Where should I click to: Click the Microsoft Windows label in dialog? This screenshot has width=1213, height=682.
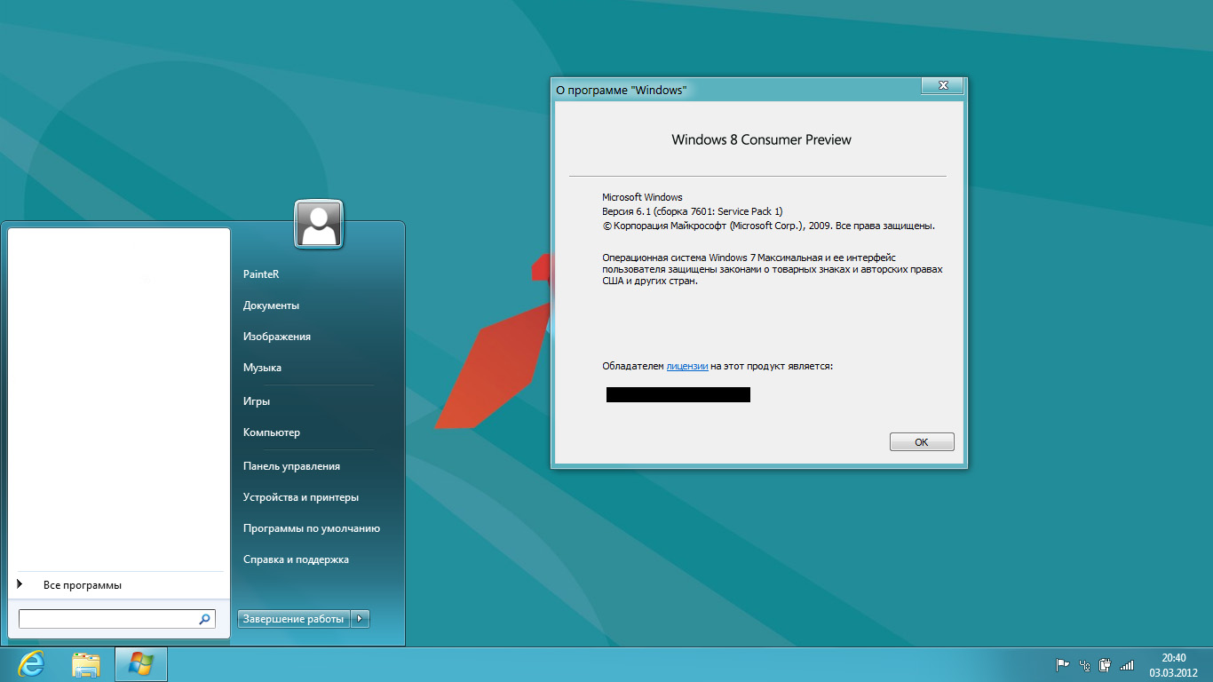(x=642, y=197)
